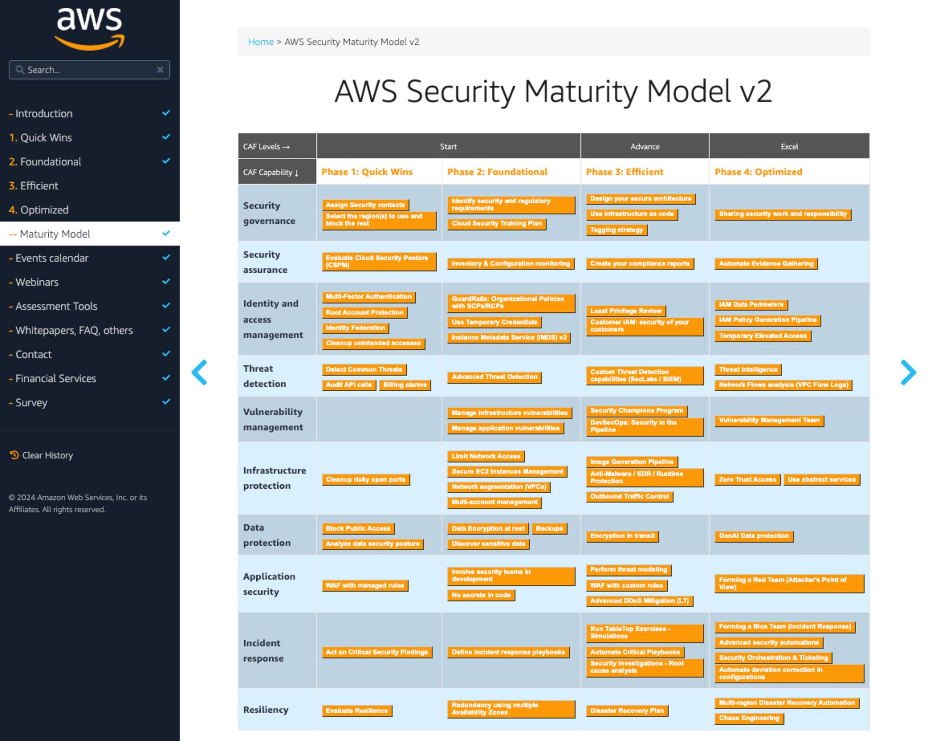Open 1. Quick Wins section

coord(90,137)
